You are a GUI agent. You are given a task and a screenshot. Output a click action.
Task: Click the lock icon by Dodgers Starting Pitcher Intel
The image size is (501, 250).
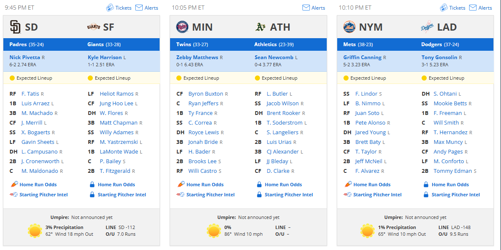(x=426, y=195)
